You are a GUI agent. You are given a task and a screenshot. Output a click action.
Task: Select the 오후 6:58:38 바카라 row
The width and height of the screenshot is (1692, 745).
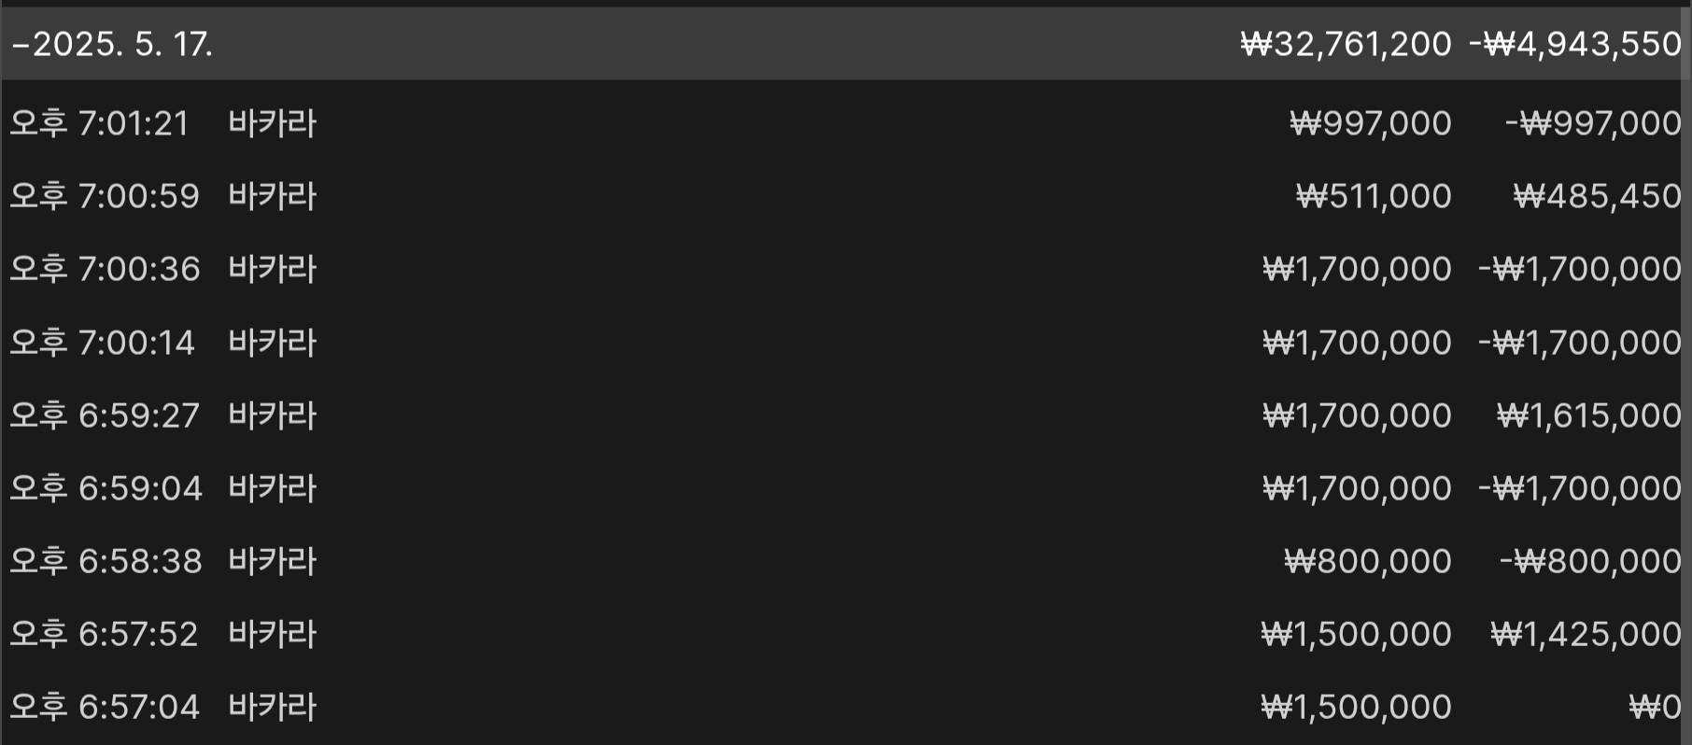click(x=846, y=561)
